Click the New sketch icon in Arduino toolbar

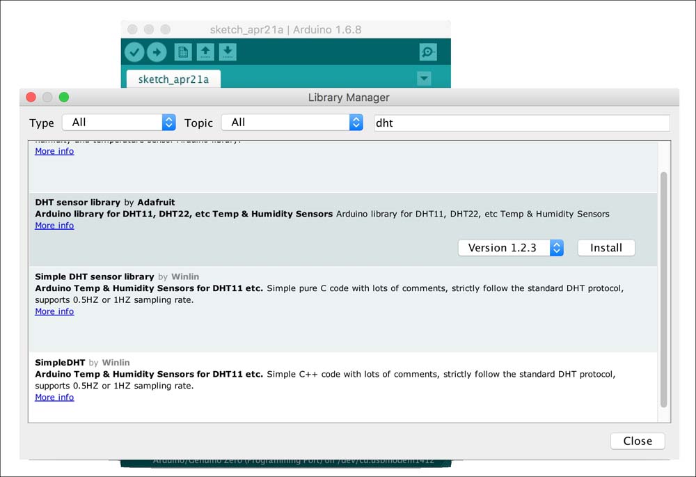[x=183, y=52]
